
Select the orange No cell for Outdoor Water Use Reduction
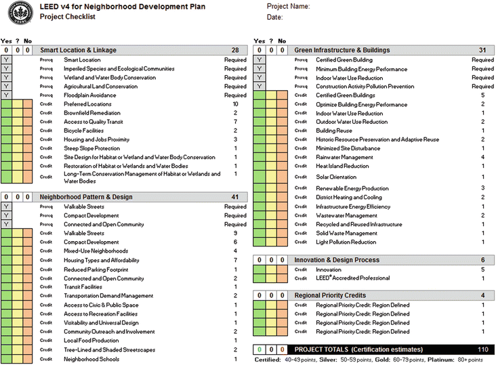coord(282,122)
